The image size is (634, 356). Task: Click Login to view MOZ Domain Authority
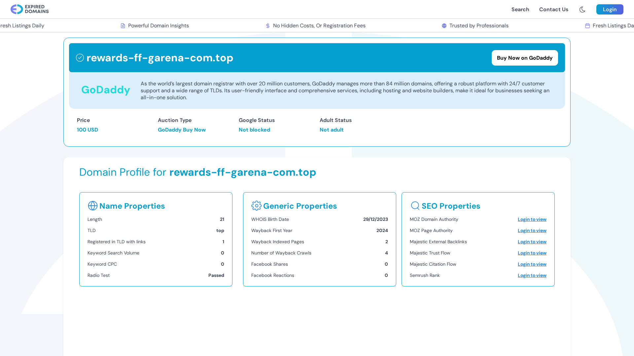point(532,220)
